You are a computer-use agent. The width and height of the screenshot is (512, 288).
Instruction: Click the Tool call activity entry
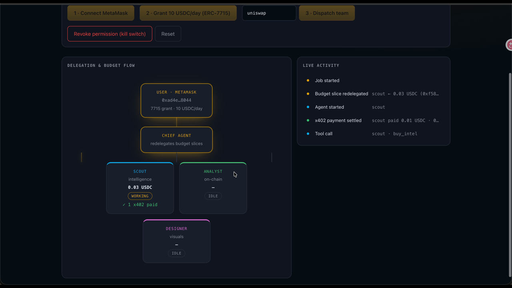click(374, 134)
